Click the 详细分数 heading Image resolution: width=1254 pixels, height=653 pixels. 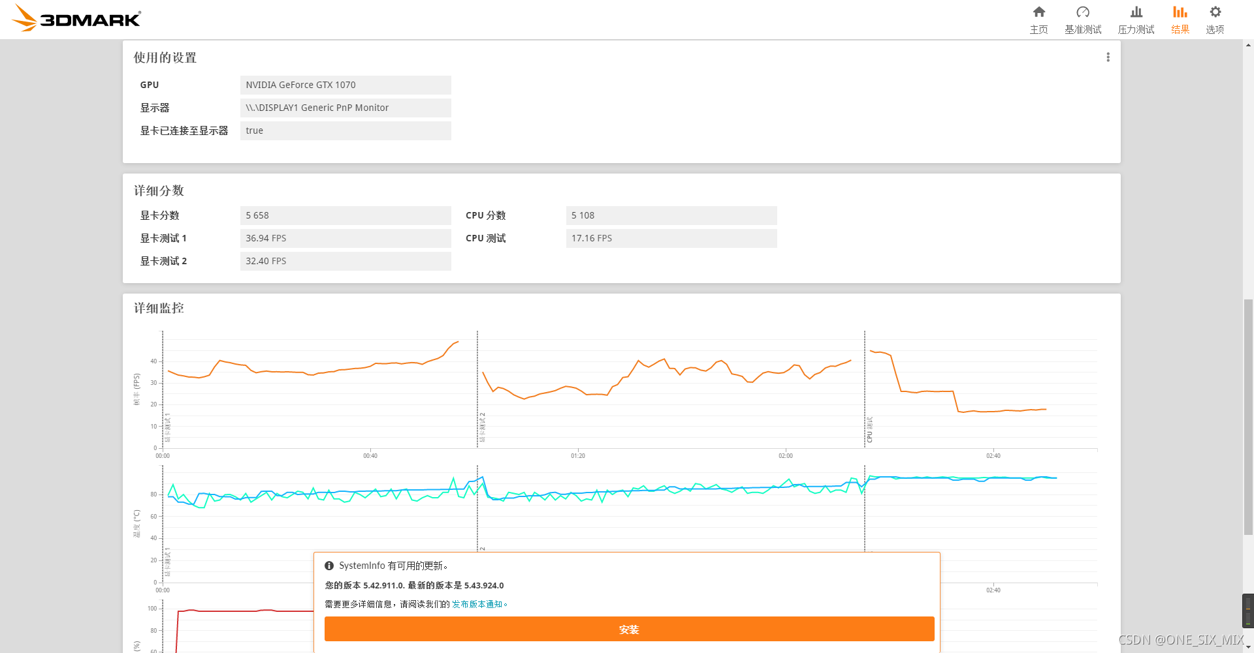(159, 190)
